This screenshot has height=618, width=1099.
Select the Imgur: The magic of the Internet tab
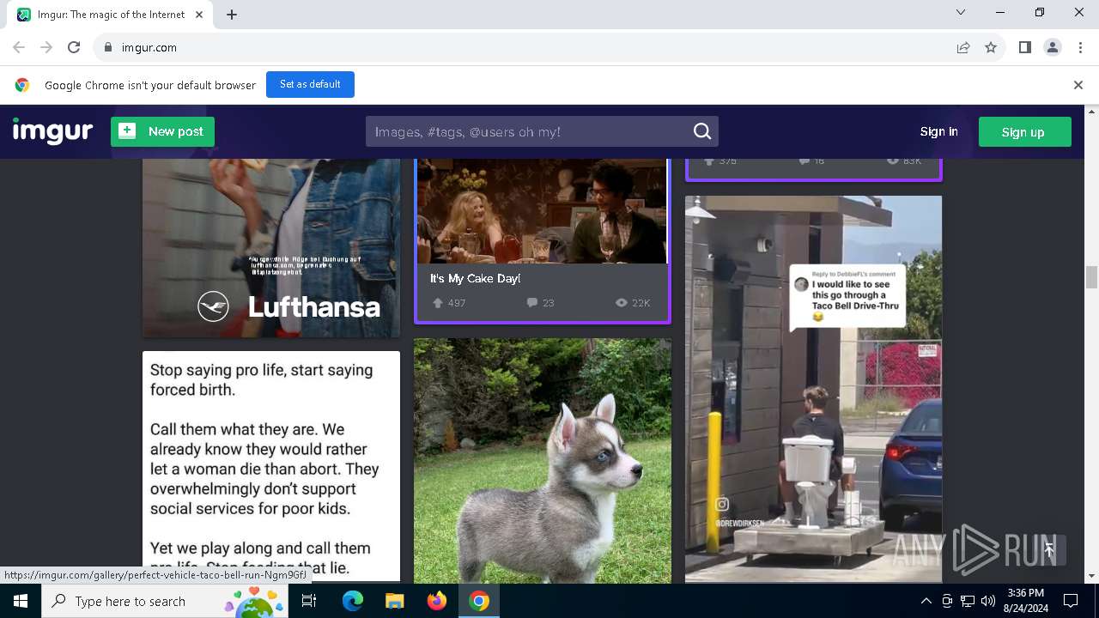111,15
